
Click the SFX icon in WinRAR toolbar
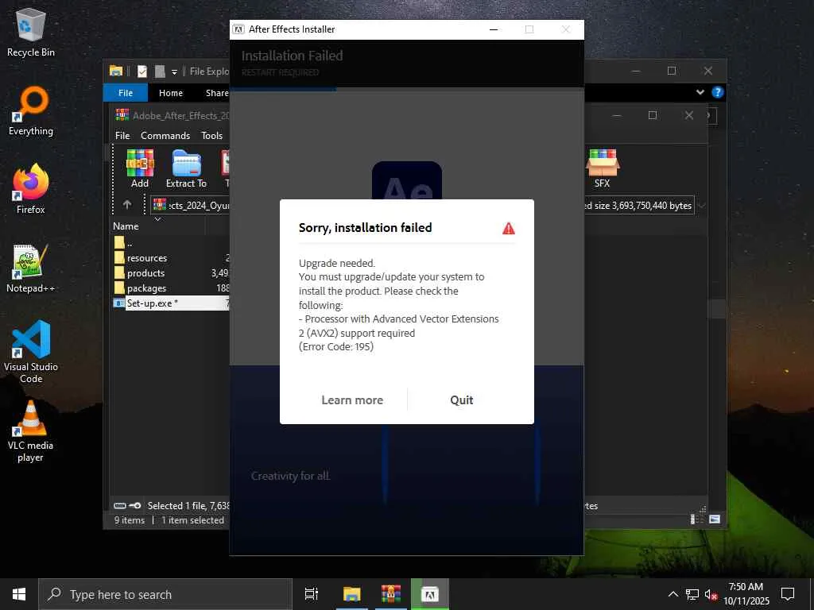(x=603, y=168)
